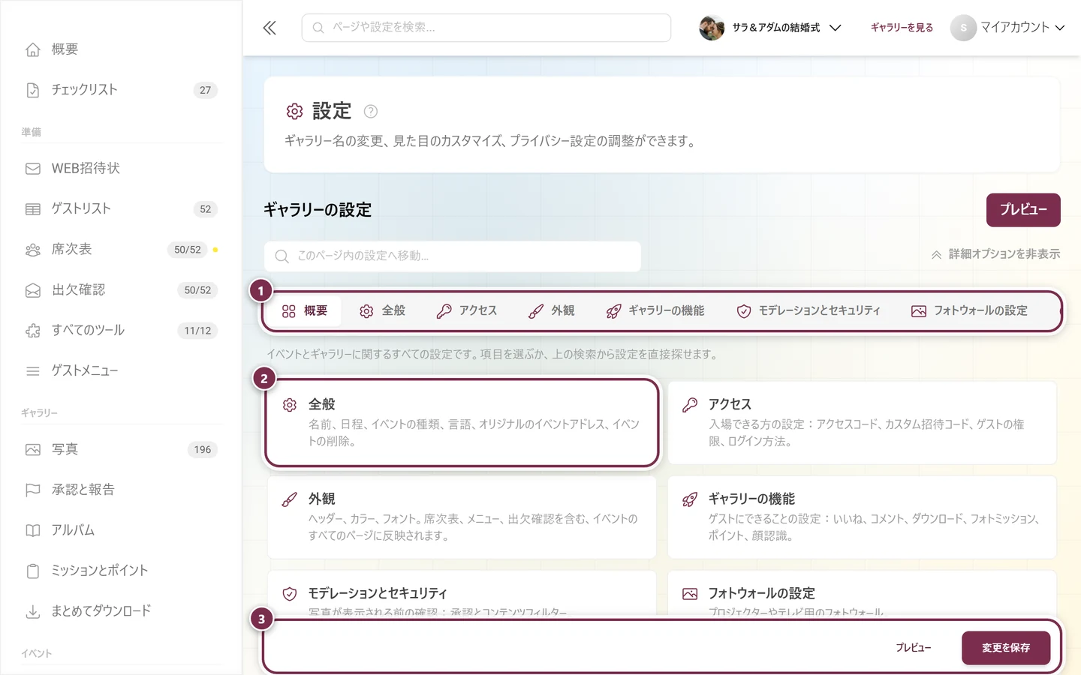Open the 外観 settings card
Viewport: 1081px width, 675px height.
point(462,517)
